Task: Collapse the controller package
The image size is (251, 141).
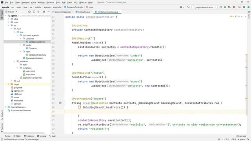Action: [x=20, y=38]
